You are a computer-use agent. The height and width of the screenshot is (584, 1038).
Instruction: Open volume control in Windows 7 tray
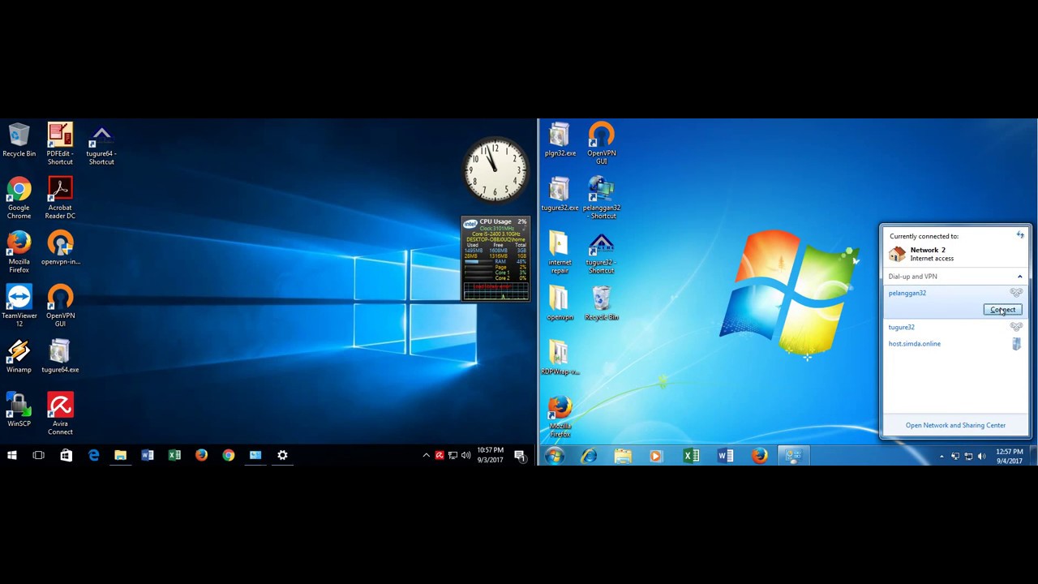(x=982, y=457)
